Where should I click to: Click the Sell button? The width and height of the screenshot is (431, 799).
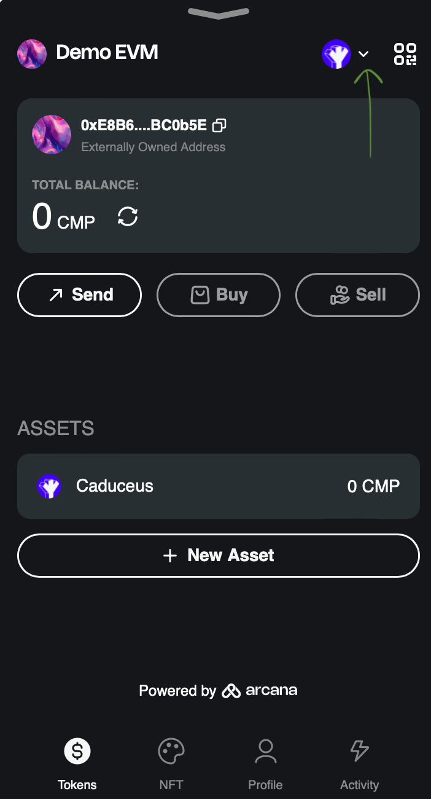pos(358,295)
